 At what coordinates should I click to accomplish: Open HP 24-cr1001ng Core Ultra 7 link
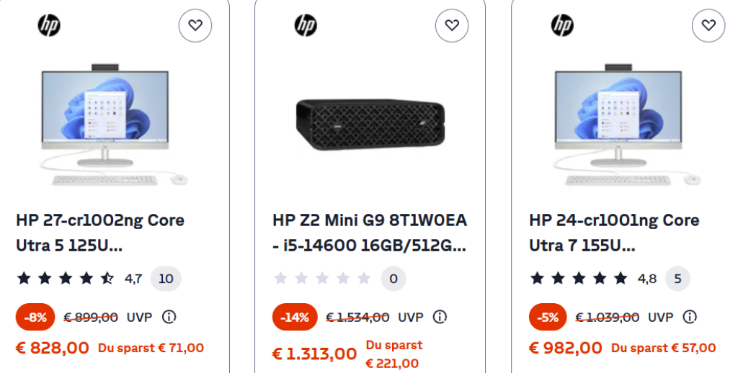pos(614,233)
